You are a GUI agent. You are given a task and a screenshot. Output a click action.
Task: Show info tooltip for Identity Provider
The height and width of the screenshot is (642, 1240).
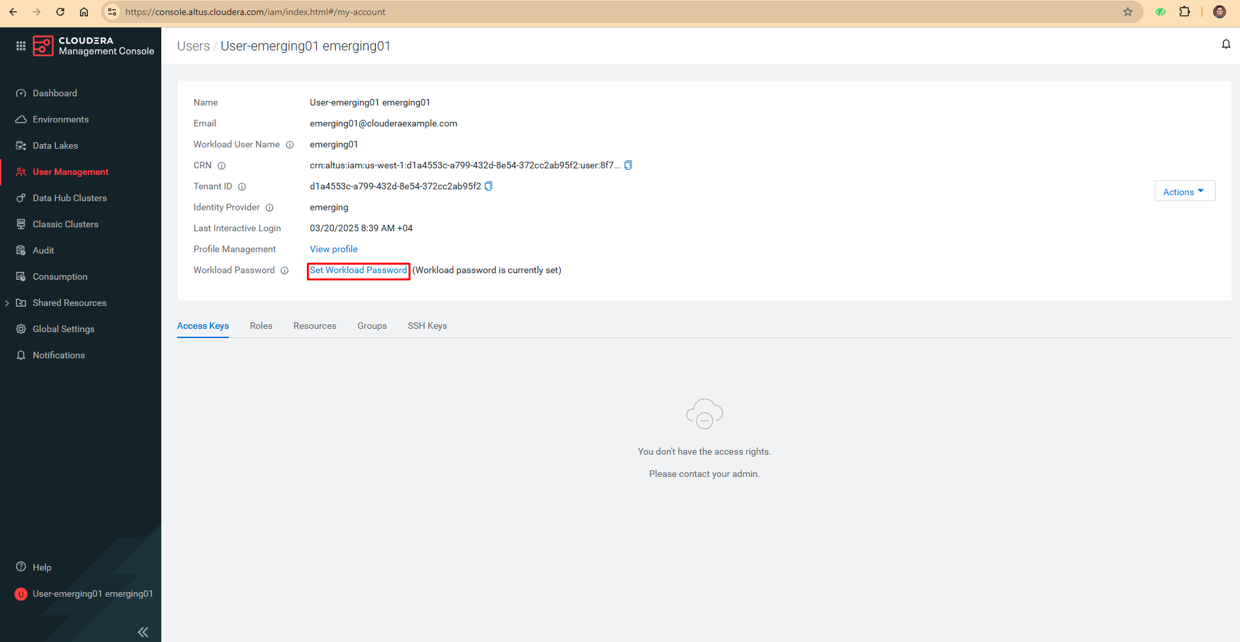click(x=270, y=208)
